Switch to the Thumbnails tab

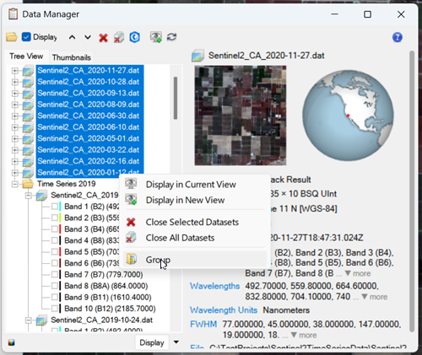(x=72, y=57)
